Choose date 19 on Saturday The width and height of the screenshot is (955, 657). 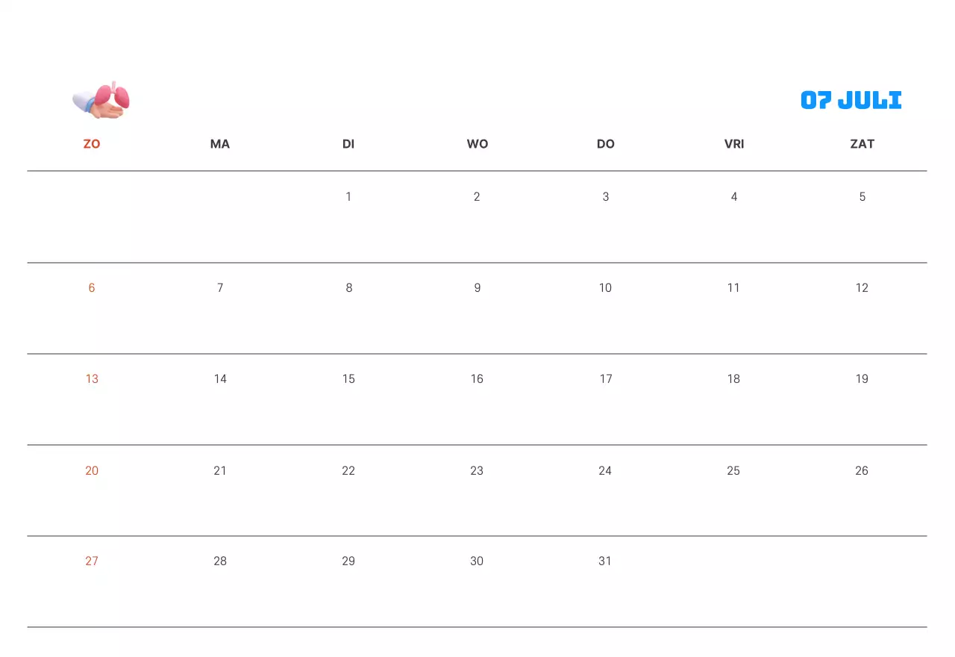pos(862,379)
